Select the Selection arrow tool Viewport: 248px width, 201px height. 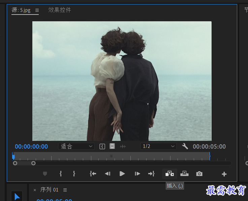coord(17,197)
